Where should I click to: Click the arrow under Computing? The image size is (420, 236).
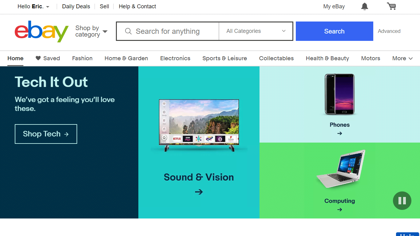click(339, 210)
